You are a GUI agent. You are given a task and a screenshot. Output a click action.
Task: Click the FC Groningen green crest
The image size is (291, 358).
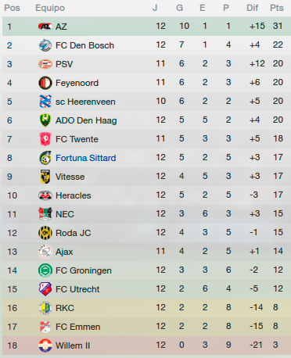point(45,270)
